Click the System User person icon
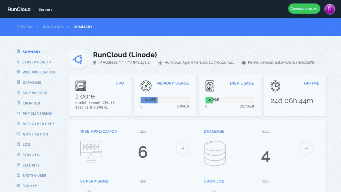The height and width of the screenshot is (192, 341). pyautogui.click(x=18, y=175)
